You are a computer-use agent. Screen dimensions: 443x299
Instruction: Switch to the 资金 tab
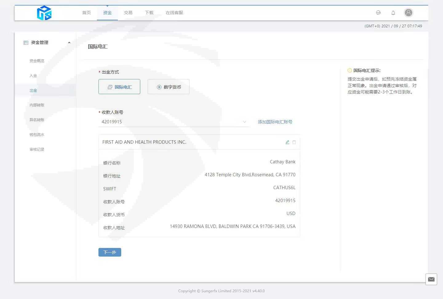pos(107,13)
